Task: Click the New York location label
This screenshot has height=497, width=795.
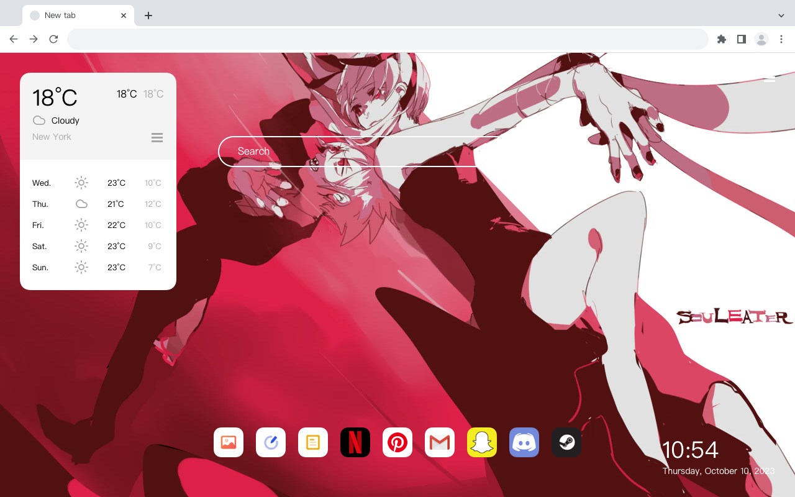Action: (52, 137)
